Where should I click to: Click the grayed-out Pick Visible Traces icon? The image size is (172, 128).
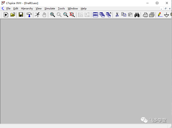(x=87, y=15)
